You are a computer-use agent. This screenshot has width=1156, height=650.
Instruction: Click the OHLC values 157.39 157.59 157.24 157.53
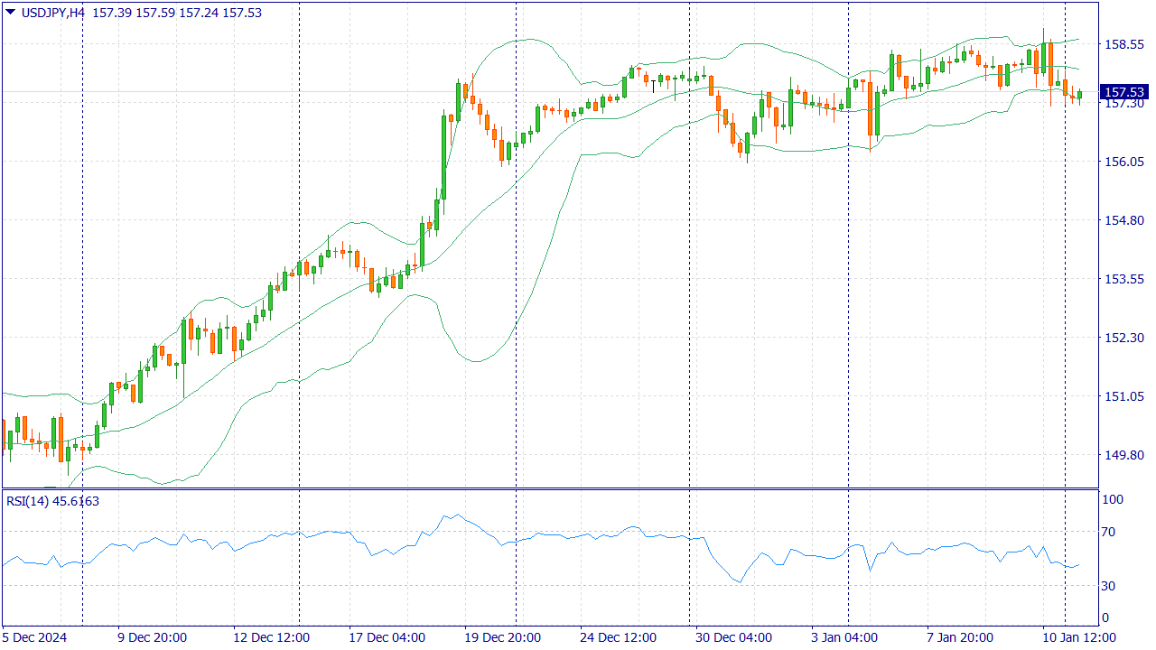[178, 12]
